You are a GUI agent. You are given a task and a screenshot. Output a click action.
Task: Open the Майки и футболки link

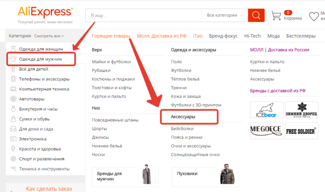pyautogui.click(x=111, y=62)
